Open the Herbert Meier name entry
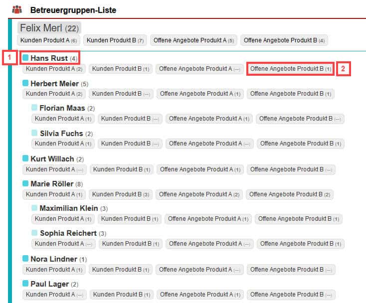 tap(54, 84)
